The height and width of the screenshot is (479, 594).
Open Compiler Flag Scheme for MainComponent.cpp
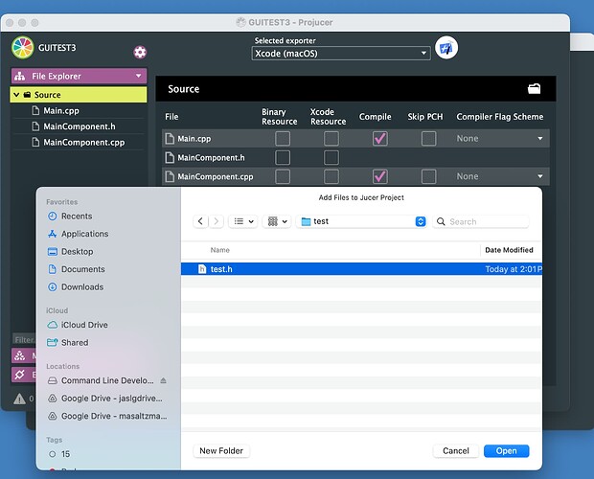[x=500, y=176]
